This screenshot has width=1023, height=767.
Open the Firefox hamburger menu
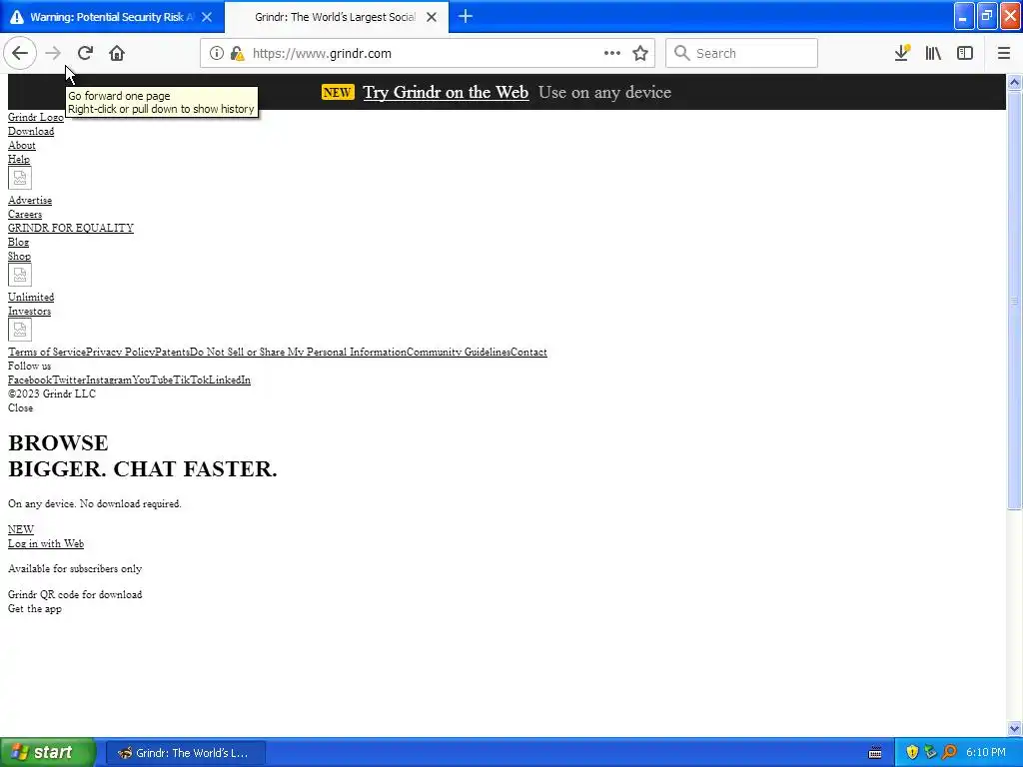(1003, 53)
